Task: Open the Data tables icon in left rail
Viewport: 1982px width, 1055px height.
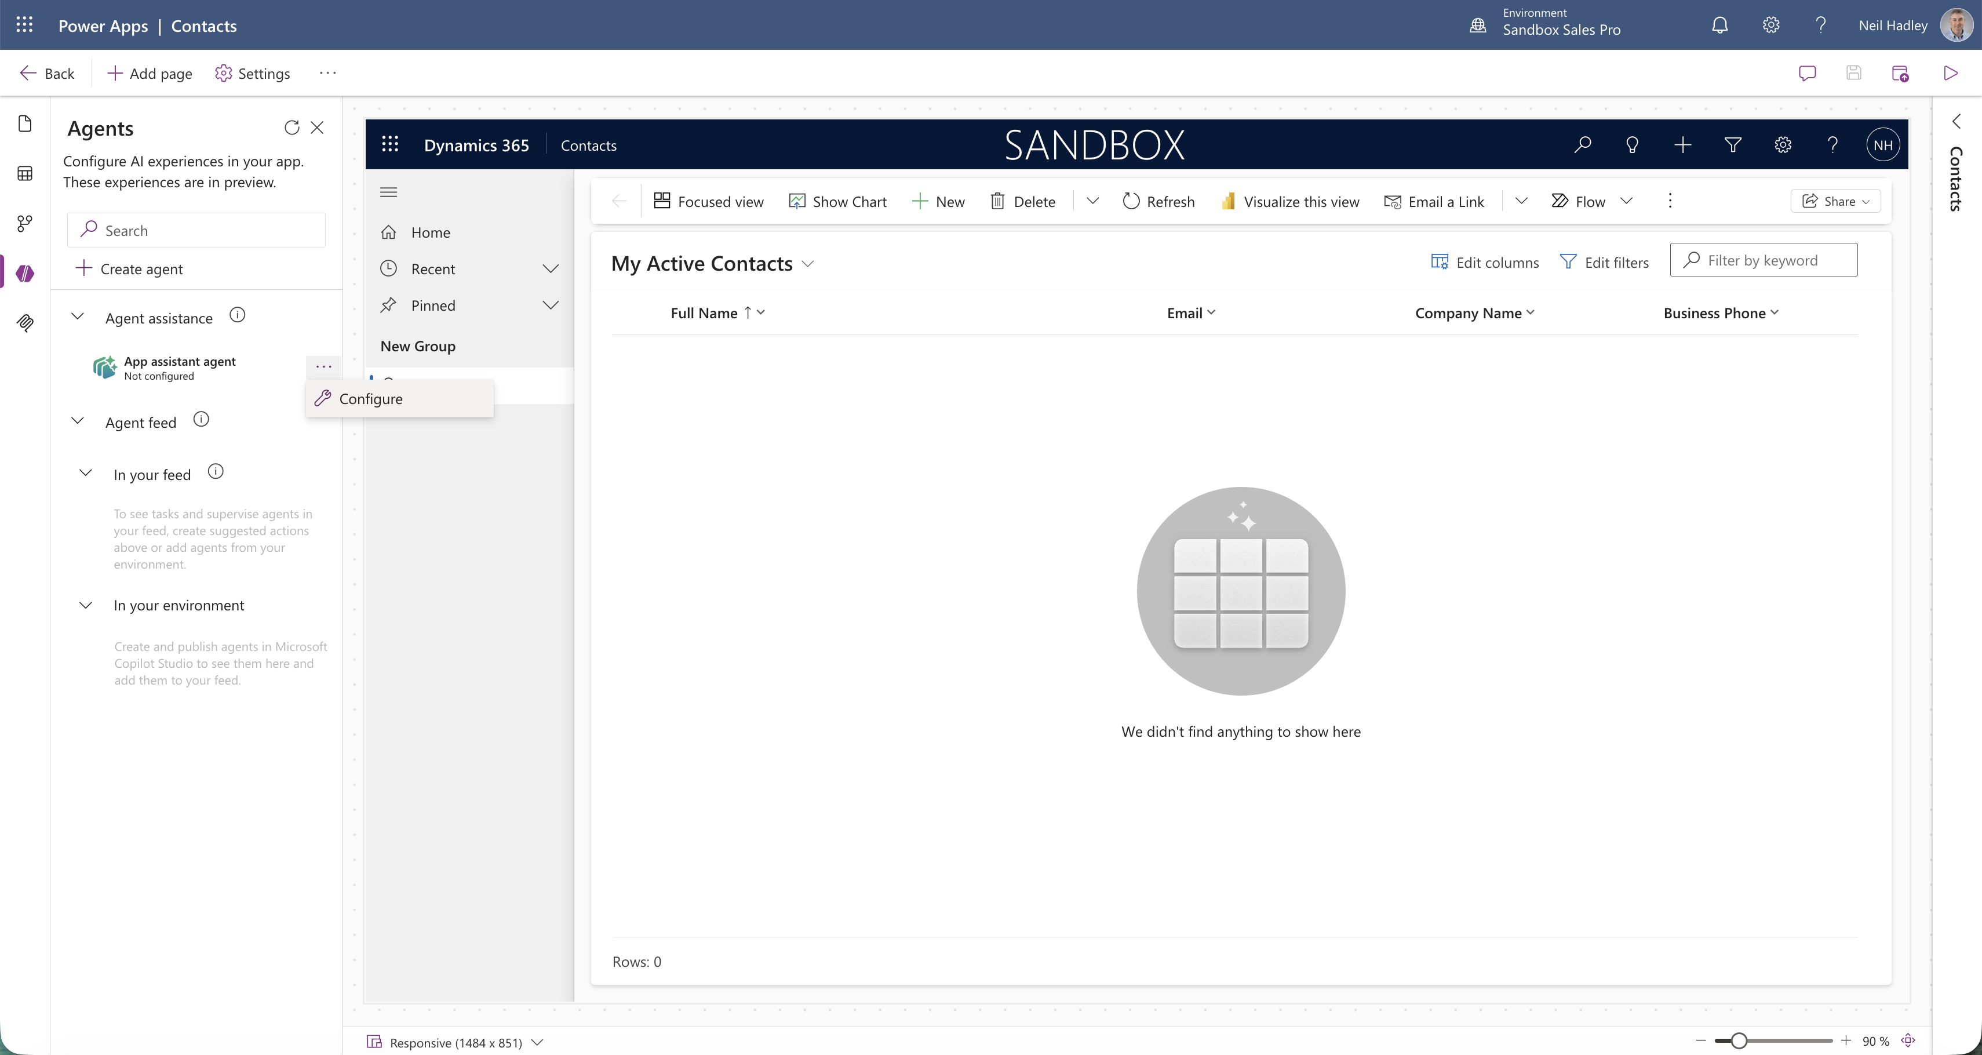Action: (24, 174)
